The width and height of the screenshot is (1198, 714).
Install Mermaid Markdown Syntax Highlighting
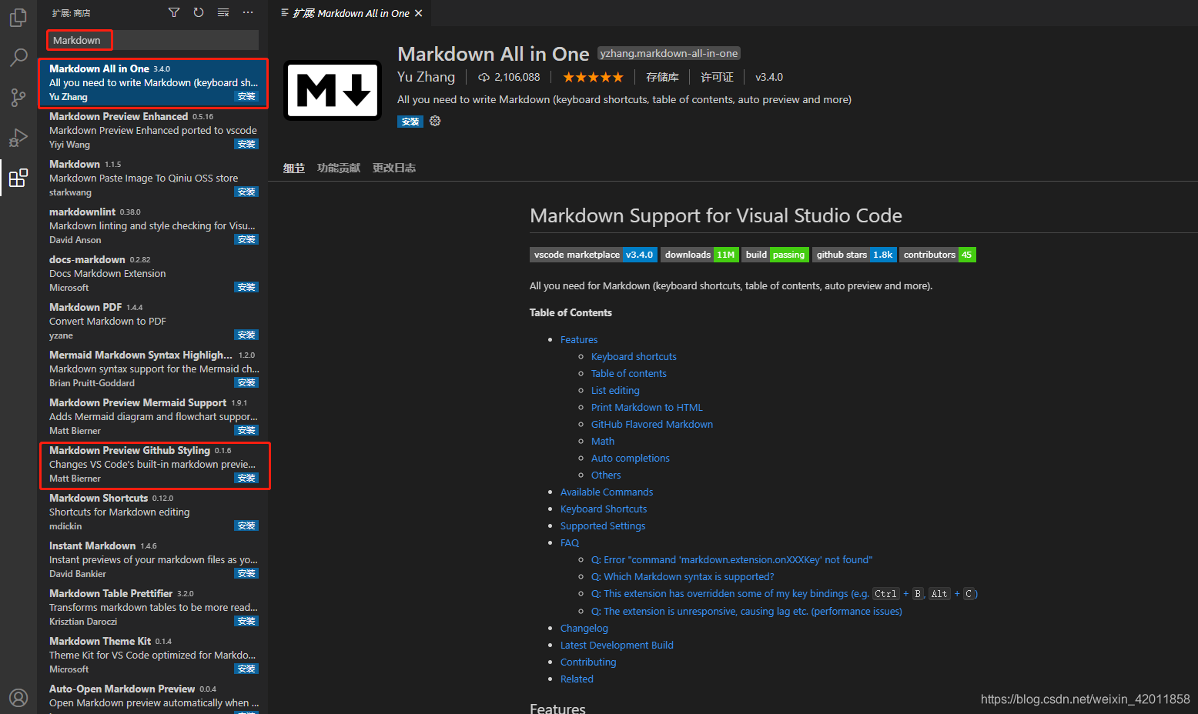[x=246, y=382]
